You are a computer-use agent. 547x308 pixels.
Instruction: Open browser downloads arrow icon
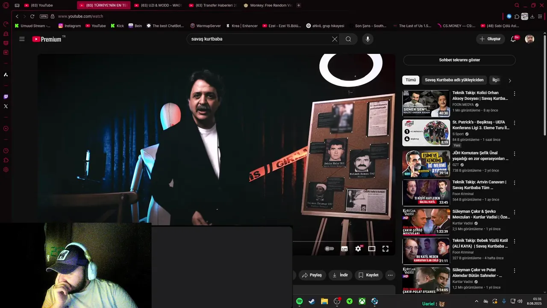pos(532,16)
